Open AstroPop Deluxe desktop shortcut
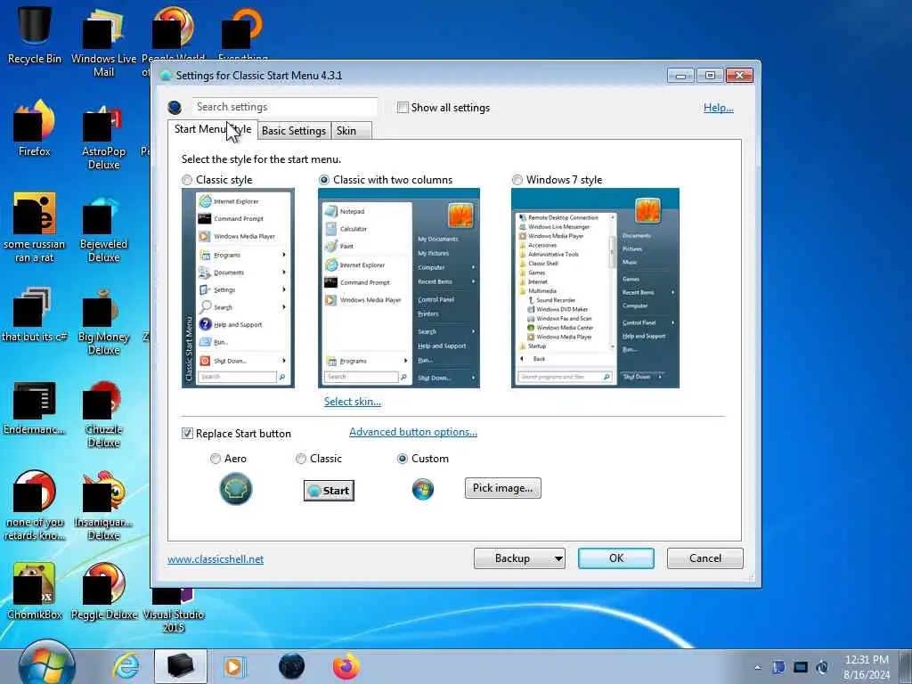The image size is (912, 684). (x=103, y=136)
